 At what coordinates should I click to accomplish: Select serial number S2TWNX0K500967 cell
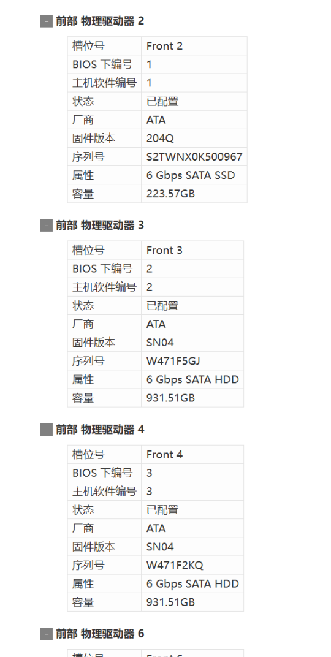(x=194, y=157)
